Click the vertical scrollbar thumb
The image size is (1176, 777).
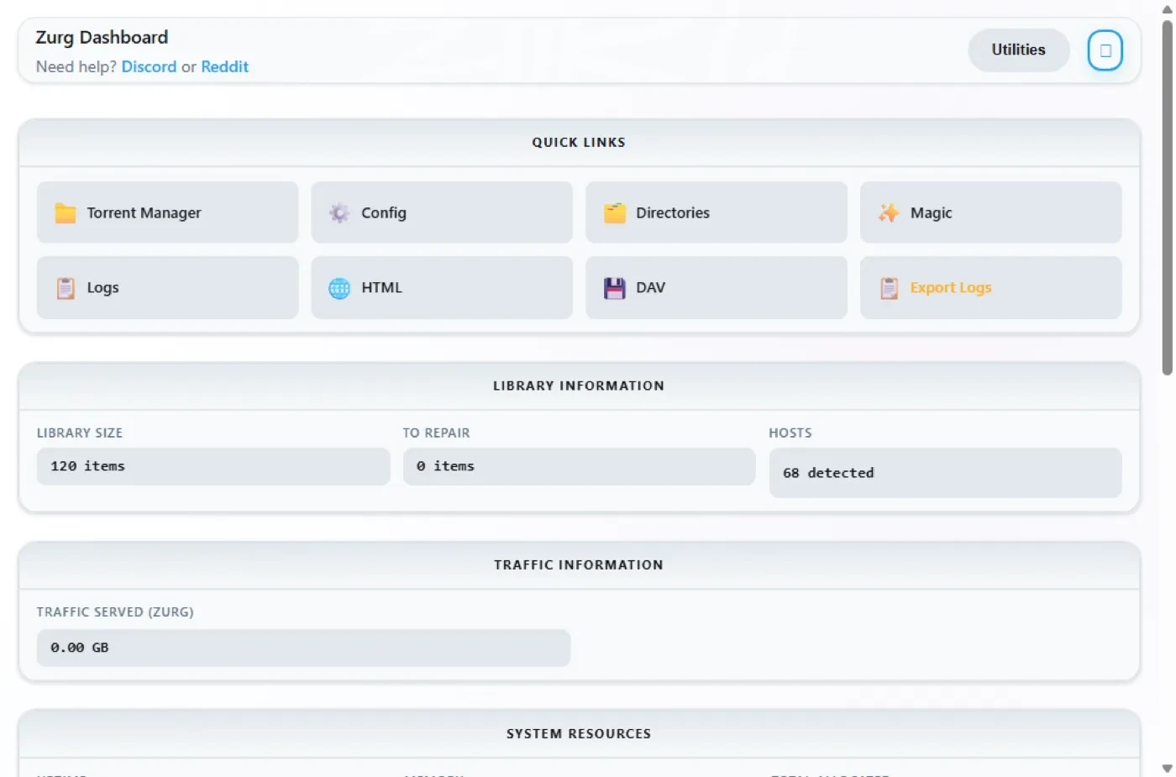tap(1167, 197)
